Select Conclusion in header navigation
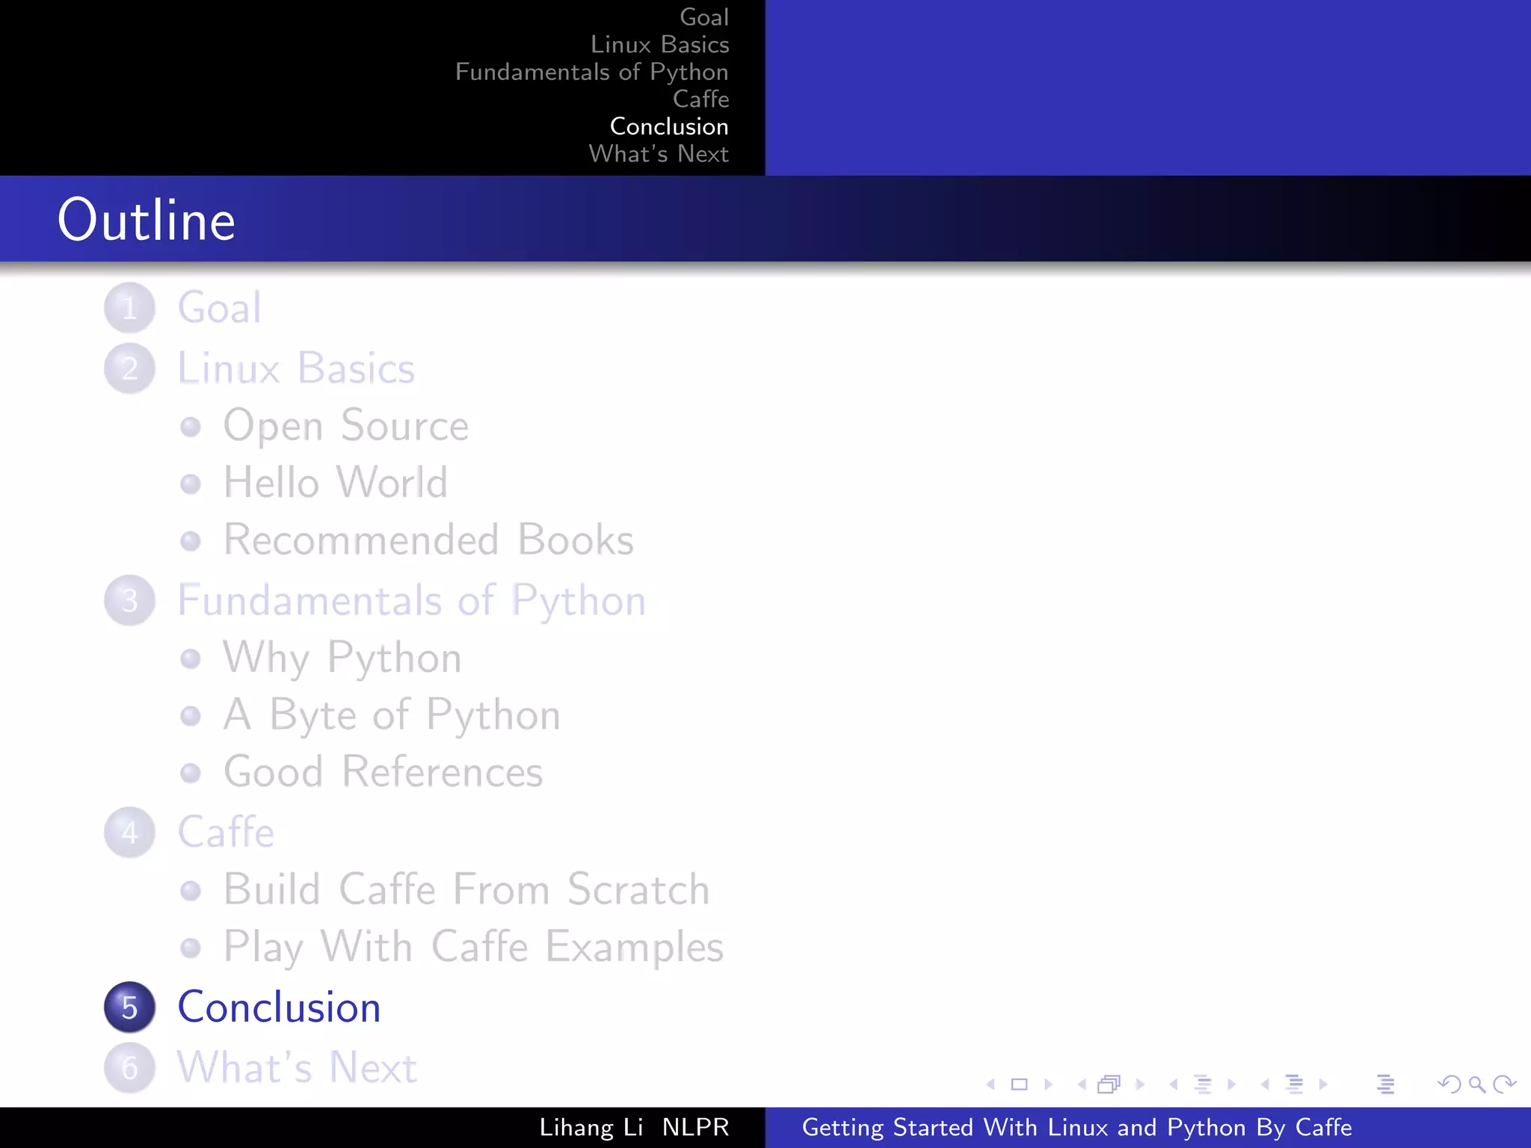Screen dimensions: 1531x1148 coord(670,126)
